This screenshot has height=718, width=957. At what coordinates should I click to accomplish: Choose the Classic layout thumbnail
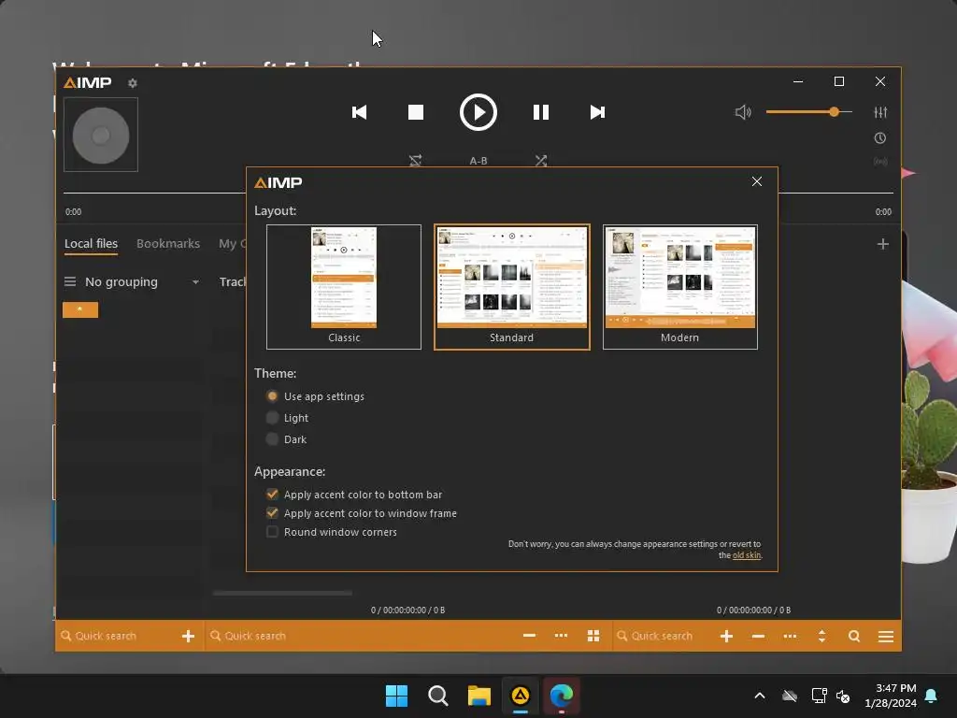pyautogui.click(x=344, y=287)
